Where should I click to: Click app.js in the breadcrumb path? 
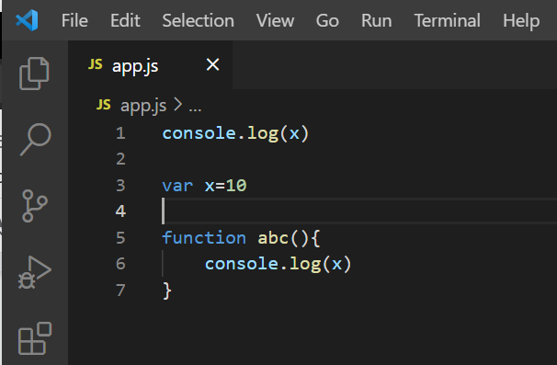tap(143, 106)
